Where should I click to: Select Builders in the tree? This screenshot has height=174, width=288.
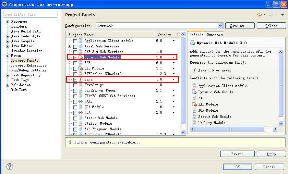click(19, 26)
